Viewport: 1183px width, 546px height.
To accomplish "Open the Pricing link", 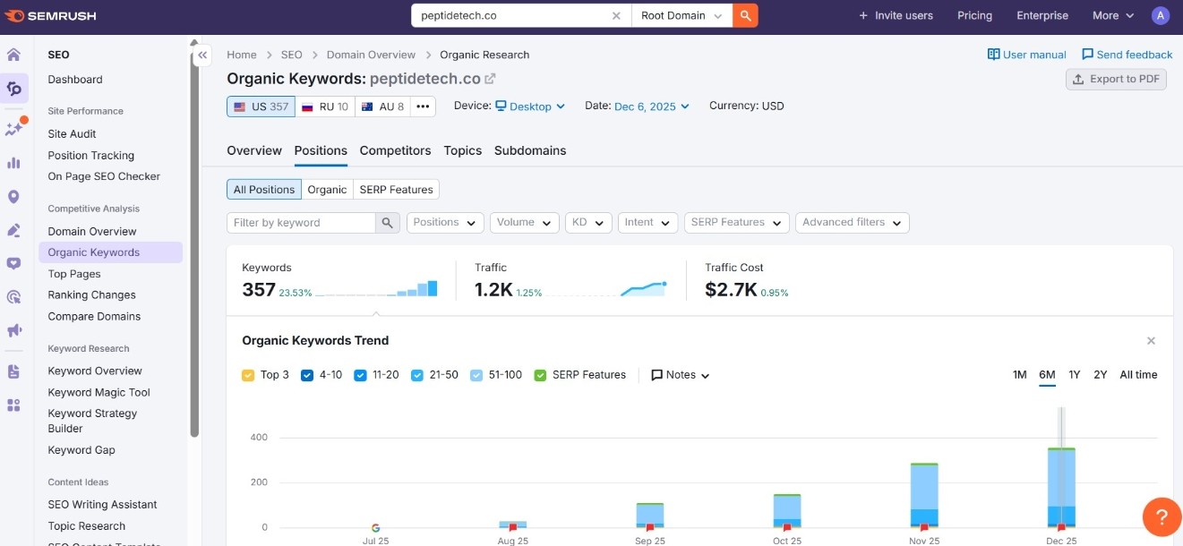I will click(974, 15).
